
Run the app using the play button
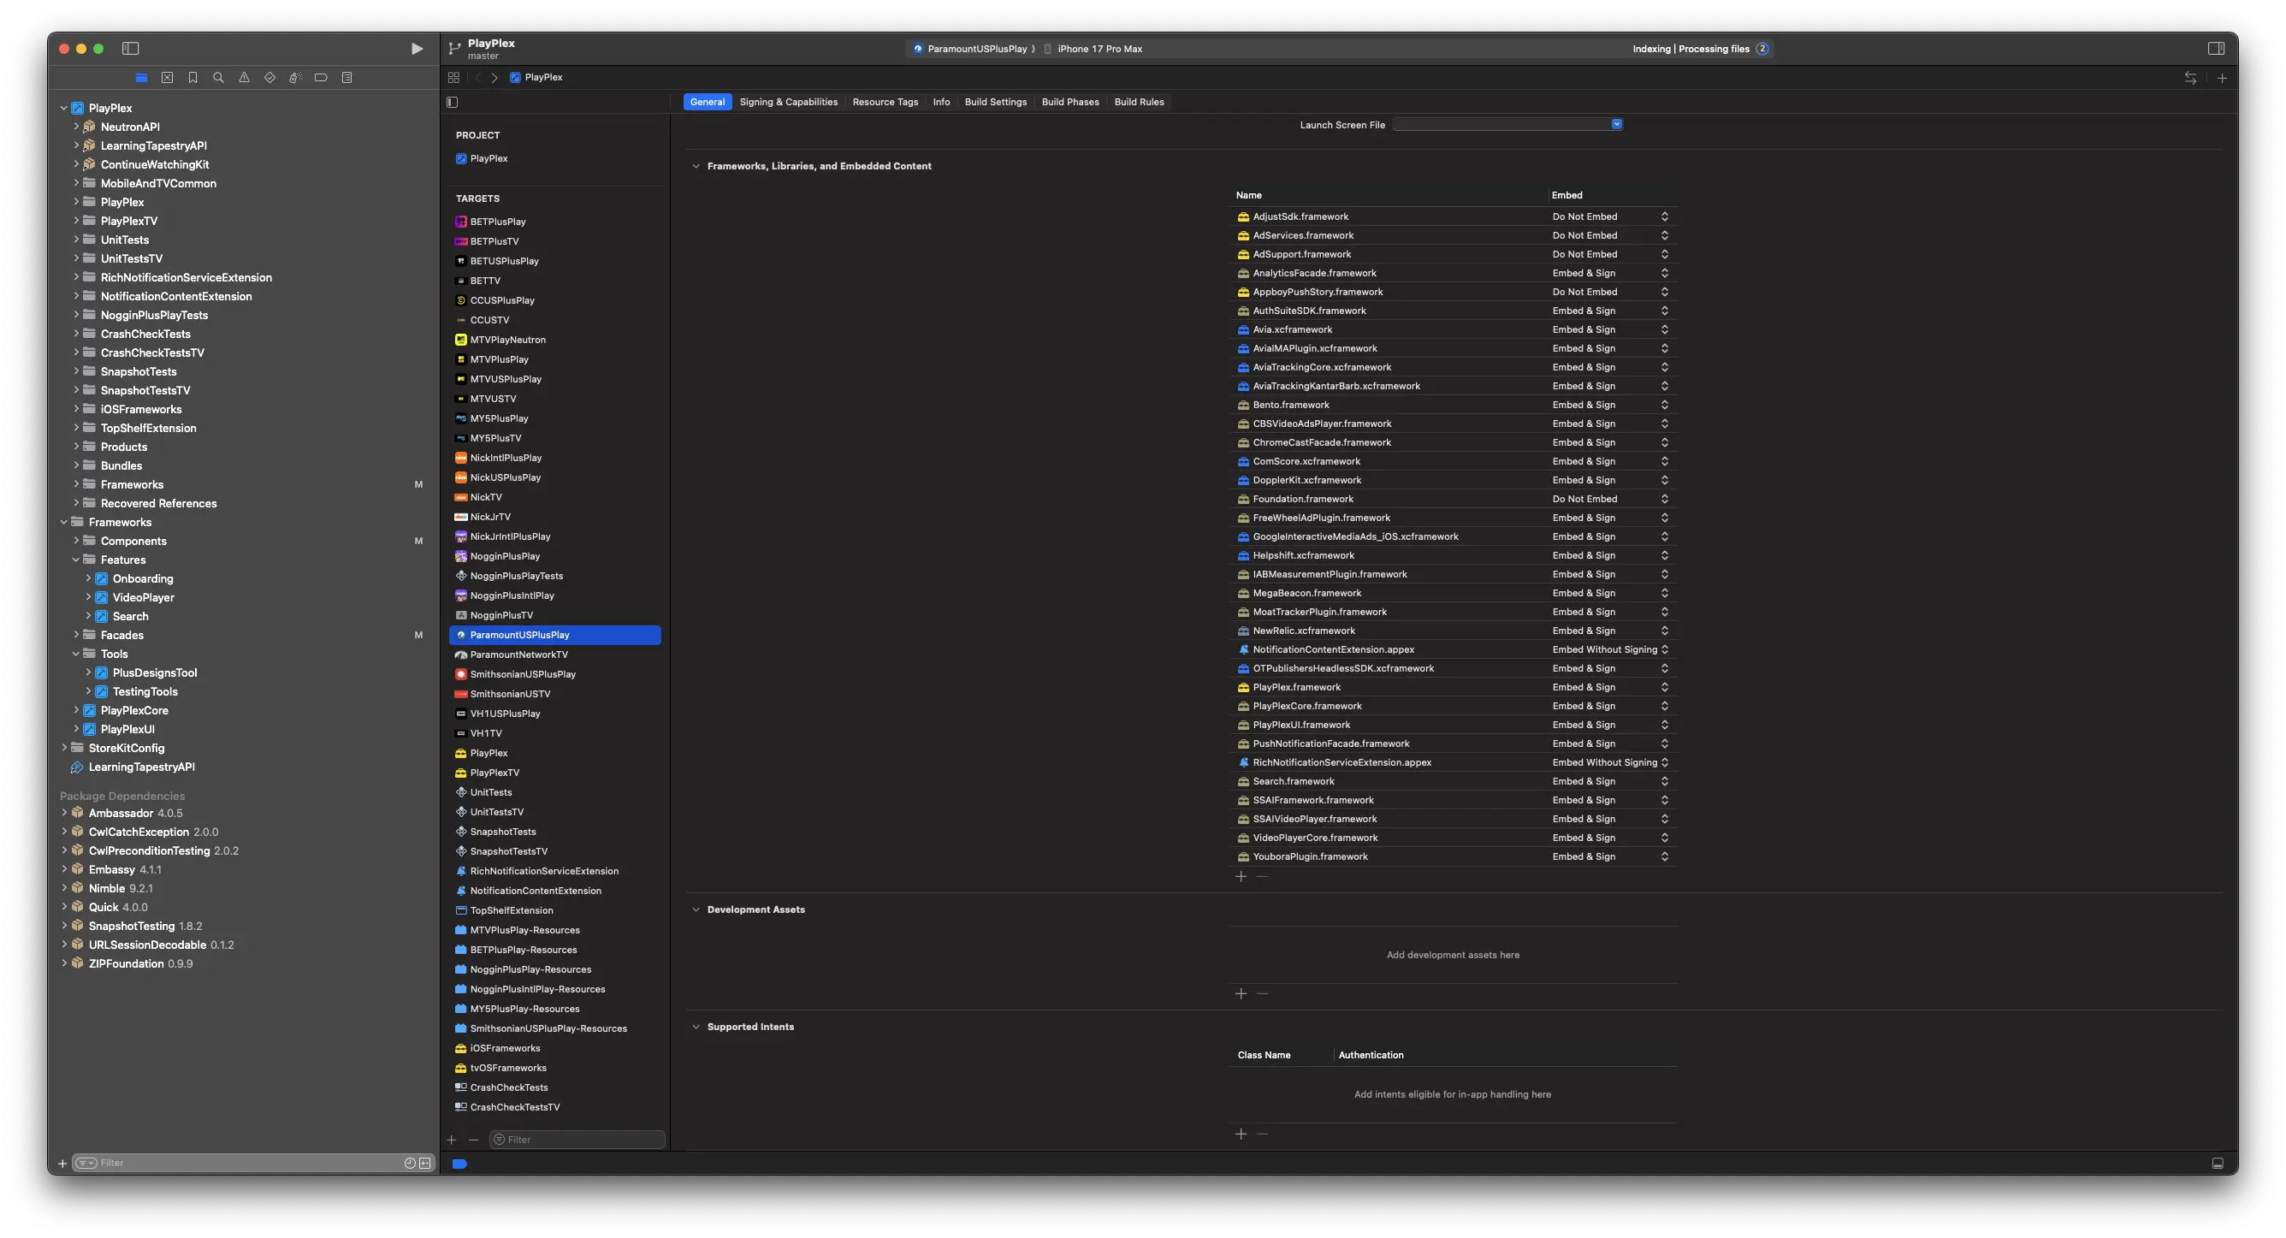418,49
